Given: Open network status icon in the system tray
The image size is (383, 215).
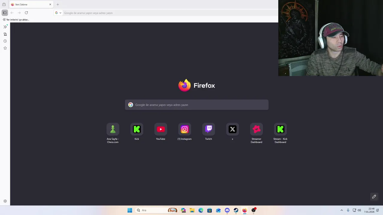Looking at the screenshot, I should pyautogui.click(x=354, y=210).
